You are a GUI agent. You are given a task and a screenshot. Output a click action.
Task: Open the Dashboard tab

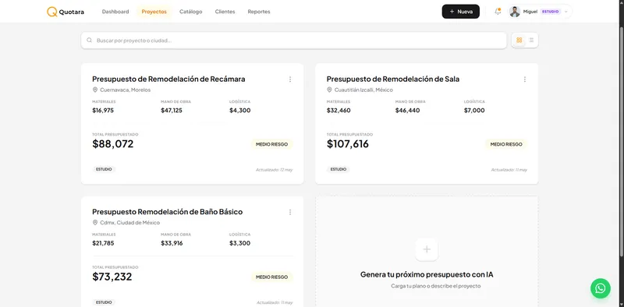coord(115,12)
